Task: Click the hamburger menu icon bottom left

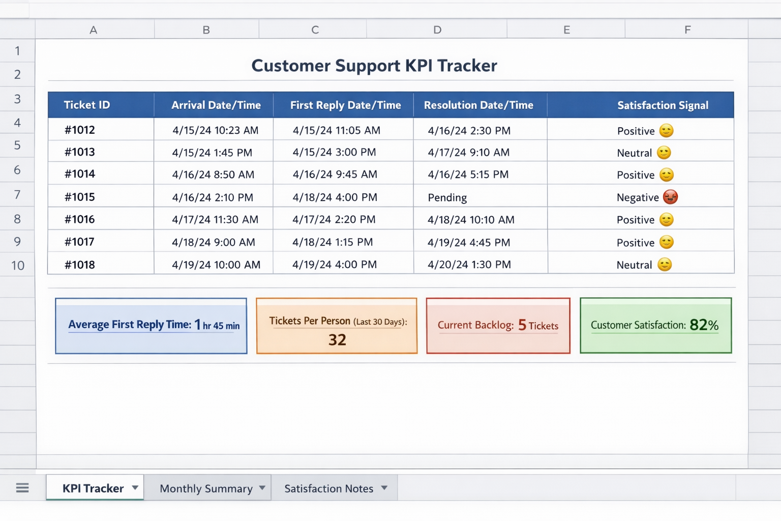Action: 22,487
